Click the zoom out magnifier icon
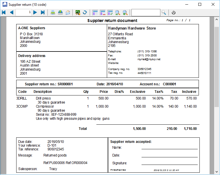This screenshot has width=220, height=175. pyautogui.click(x=118, y=12)
